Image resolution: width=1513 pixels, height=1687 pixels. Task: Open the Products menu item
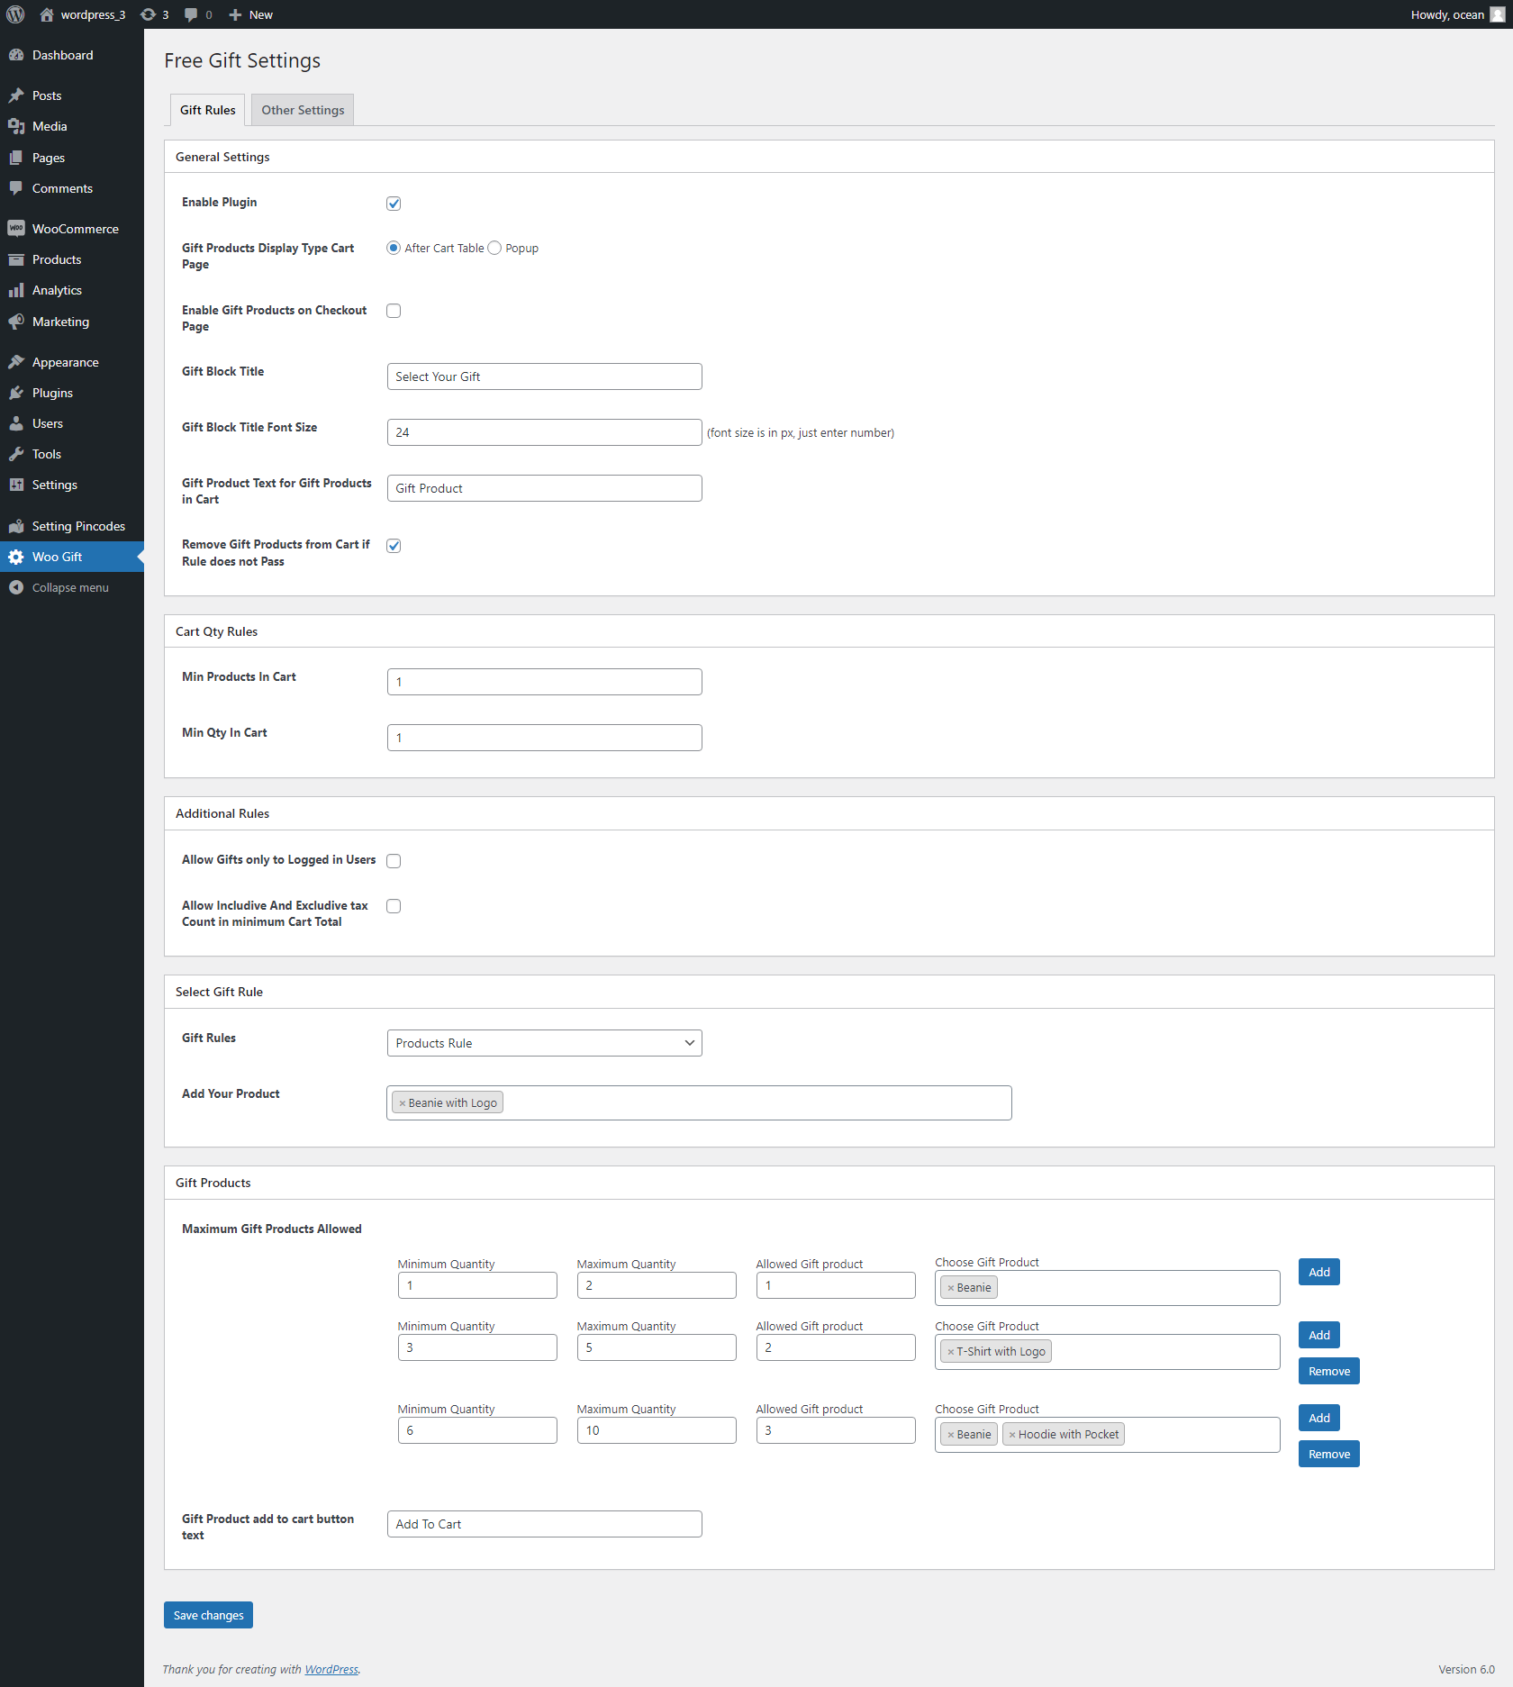coord(57,259)
